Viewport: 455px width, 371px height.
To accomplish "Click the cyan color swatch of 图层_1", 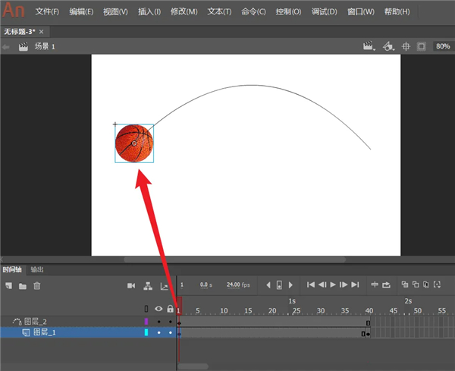I will point(146,332).
